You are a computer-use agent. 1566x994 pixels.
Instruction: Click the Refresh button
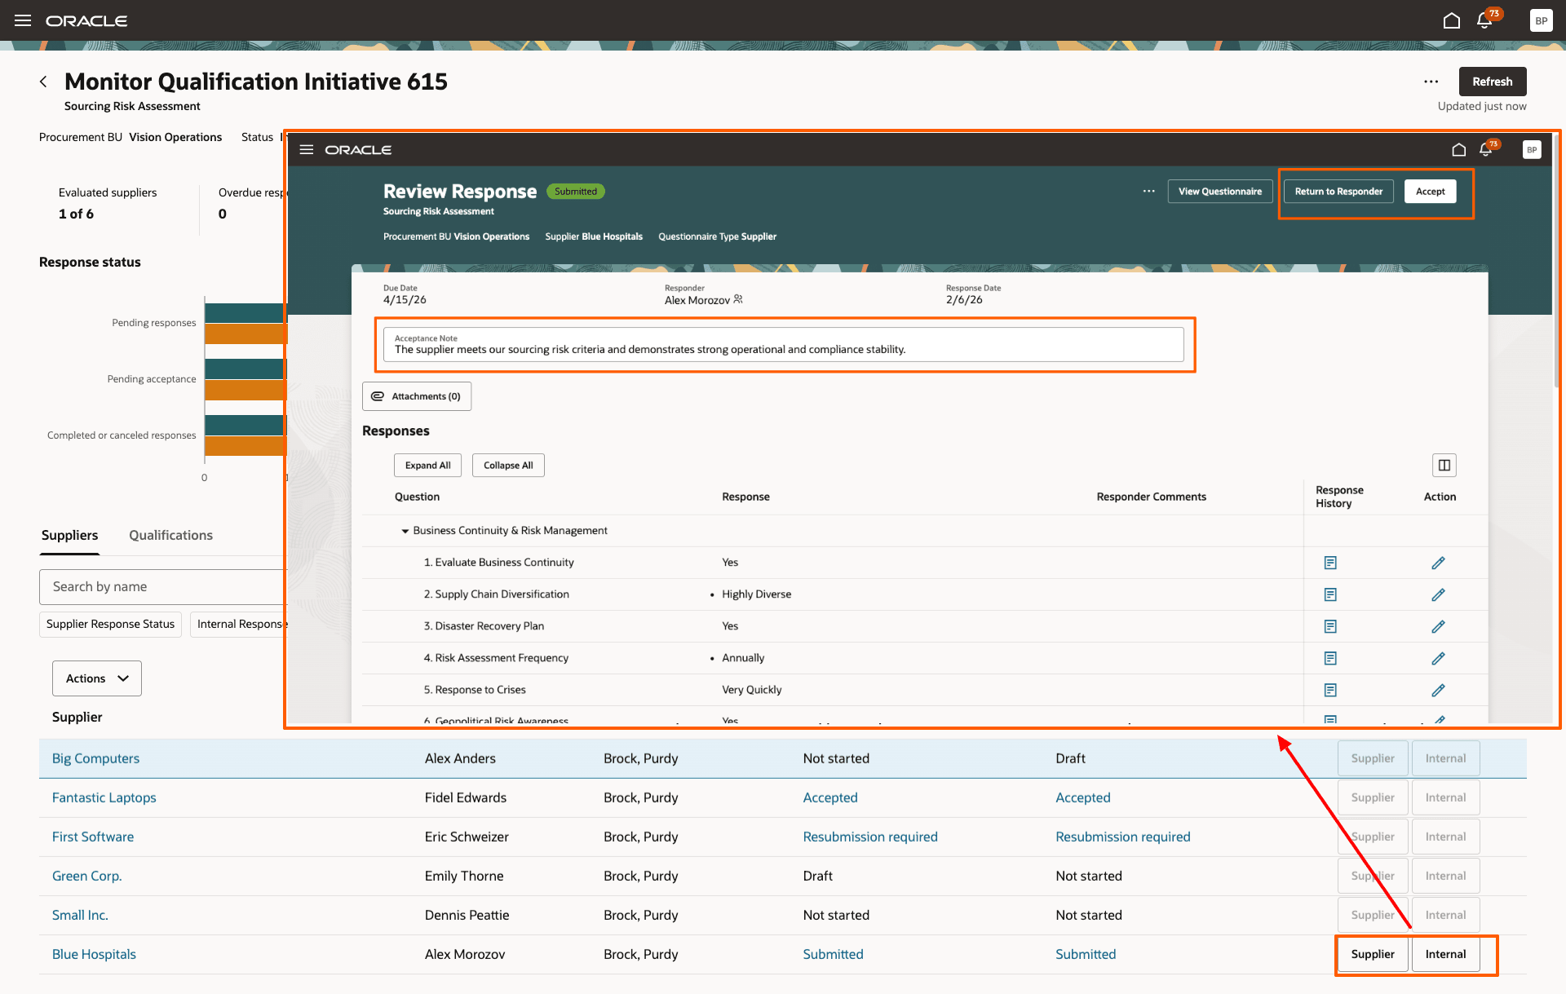click(x=1492, y=82)
